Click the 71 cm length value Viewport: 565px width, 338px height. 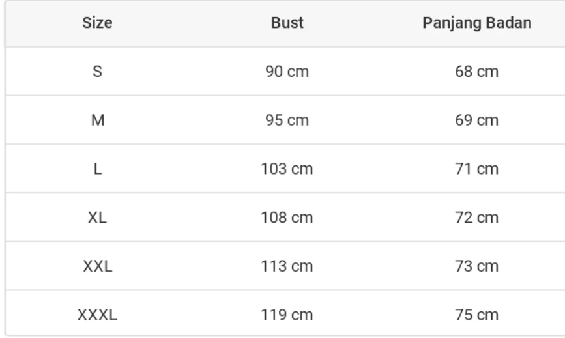click(x=476, y=169)
